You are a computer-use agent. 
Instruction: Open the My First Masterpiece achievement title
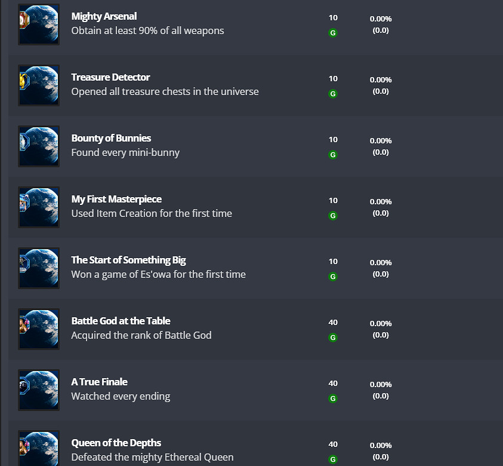[x=116, y=199]
